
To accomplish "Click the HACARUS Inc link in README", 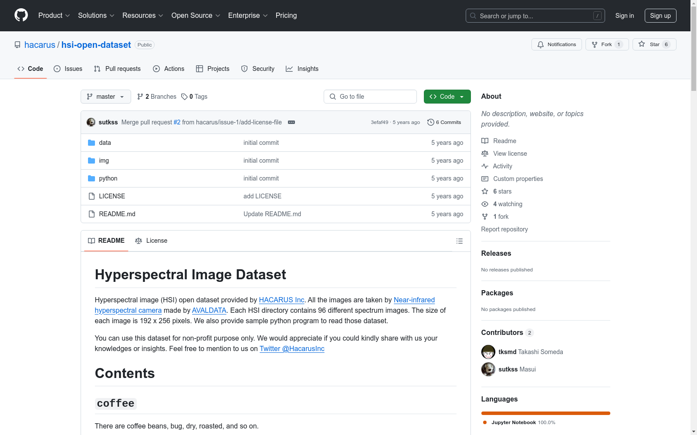I will [x=281, y=300].
